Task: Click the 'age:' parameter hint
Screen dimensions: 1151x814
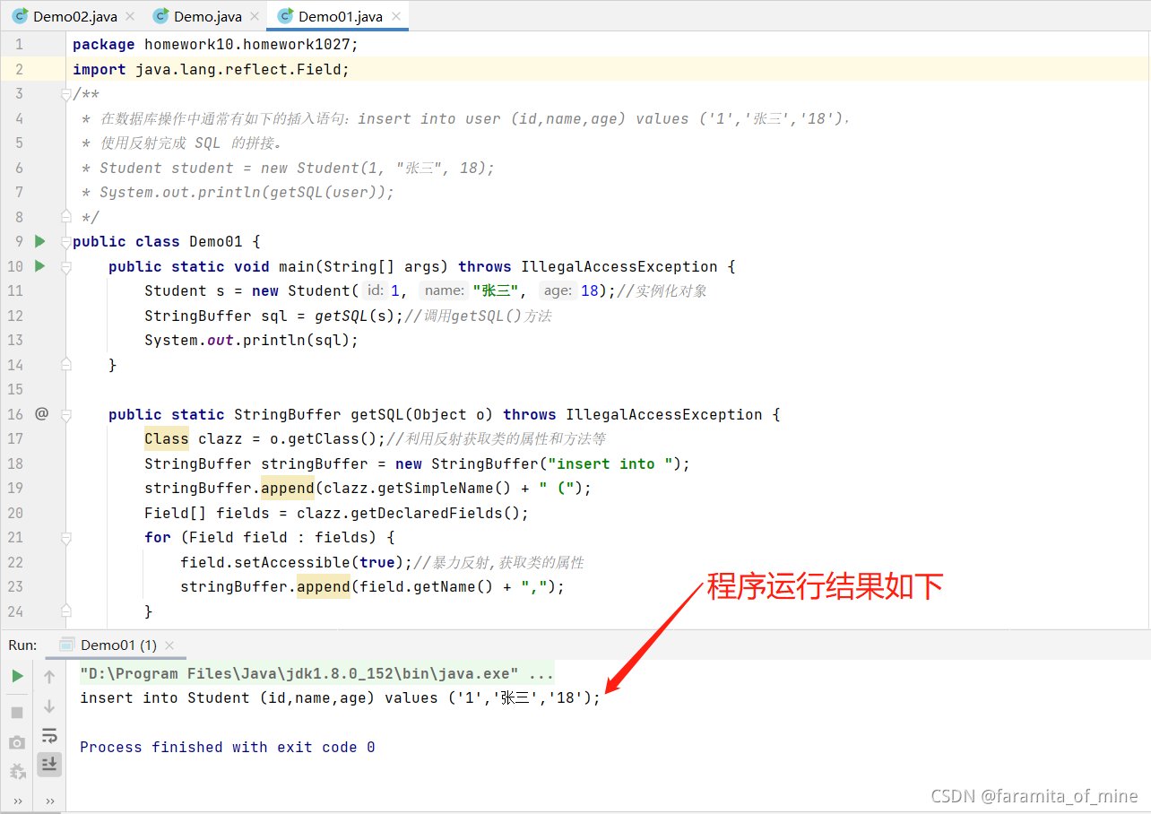Action: pos(558,290)
